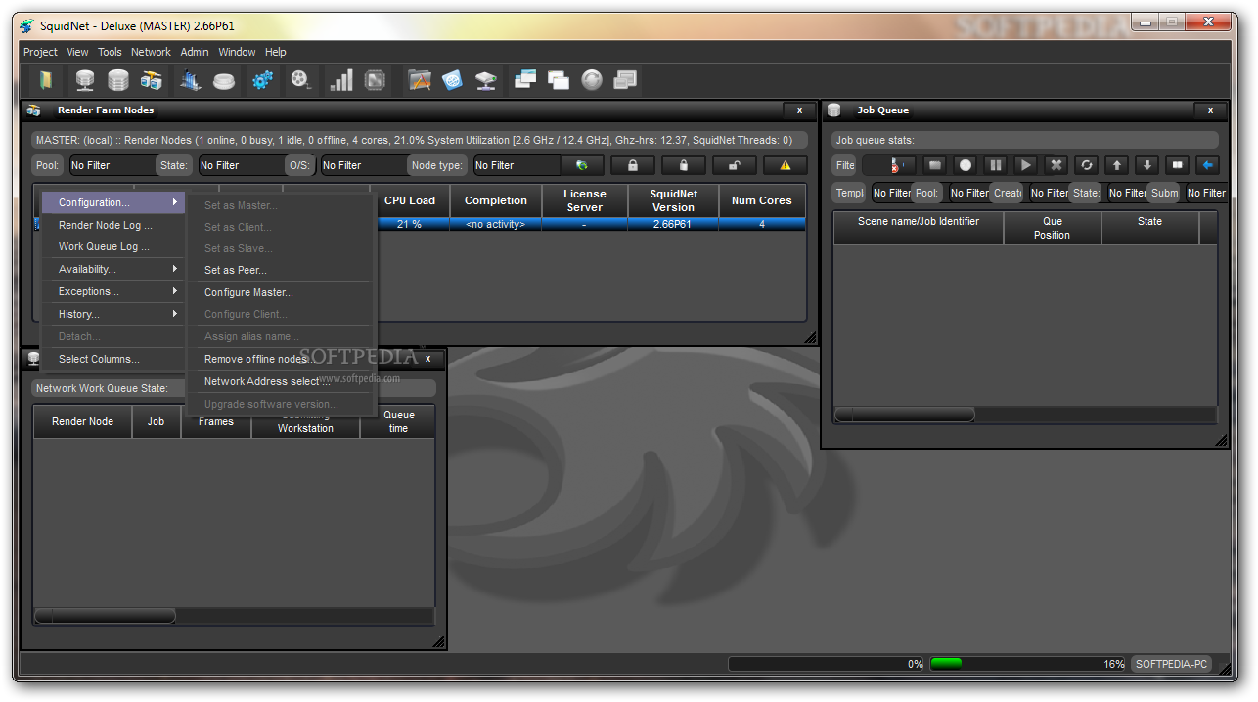Viewport: 1258px width, 702px height.
Task: Click the white overlapping windows icon
Action: pos(559,80)
